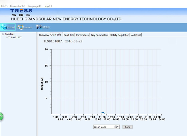Open the Connection(U) menu
Image resolution: width=187 pixels, height=136 pixels.
pyautogui.click(x=18, y=6)
